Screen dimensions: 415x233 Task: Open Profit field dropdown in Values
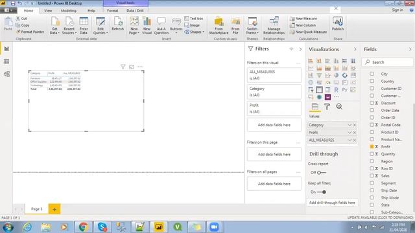point(350,132)
